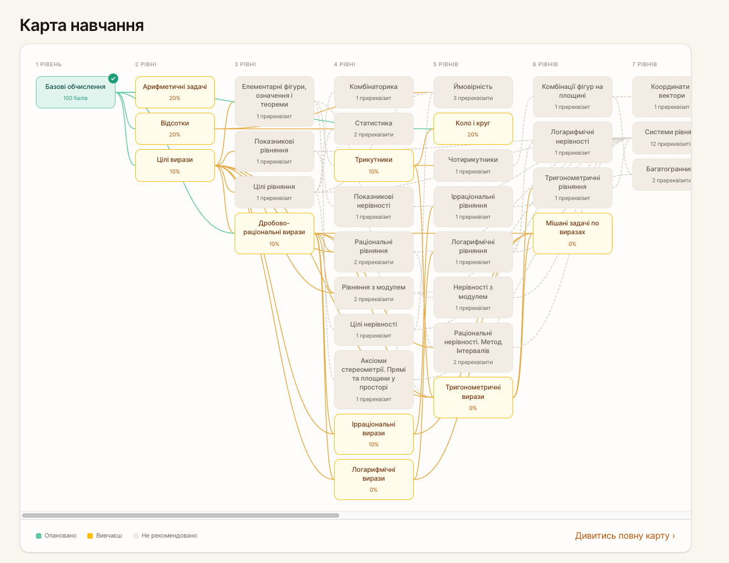Click the green checkmark on Базові обчислення
The width and height of the screenshot is (729, 563).
(113, 78)
